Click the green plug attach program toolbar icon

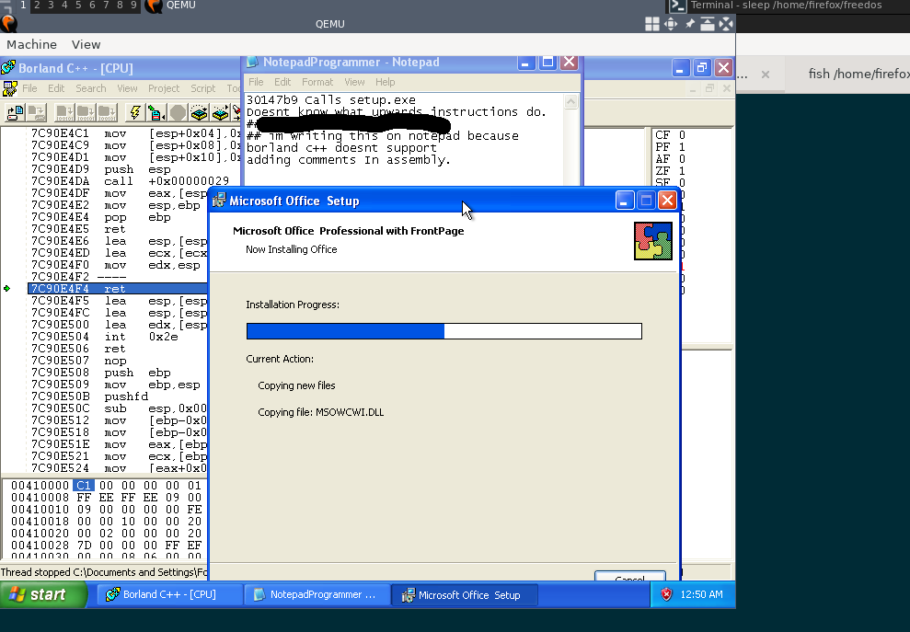click(x=156, y=112)
